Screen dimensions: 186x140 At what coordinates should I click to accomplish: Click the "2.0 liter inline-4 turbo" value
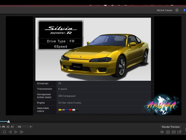[x=70, y=103]
